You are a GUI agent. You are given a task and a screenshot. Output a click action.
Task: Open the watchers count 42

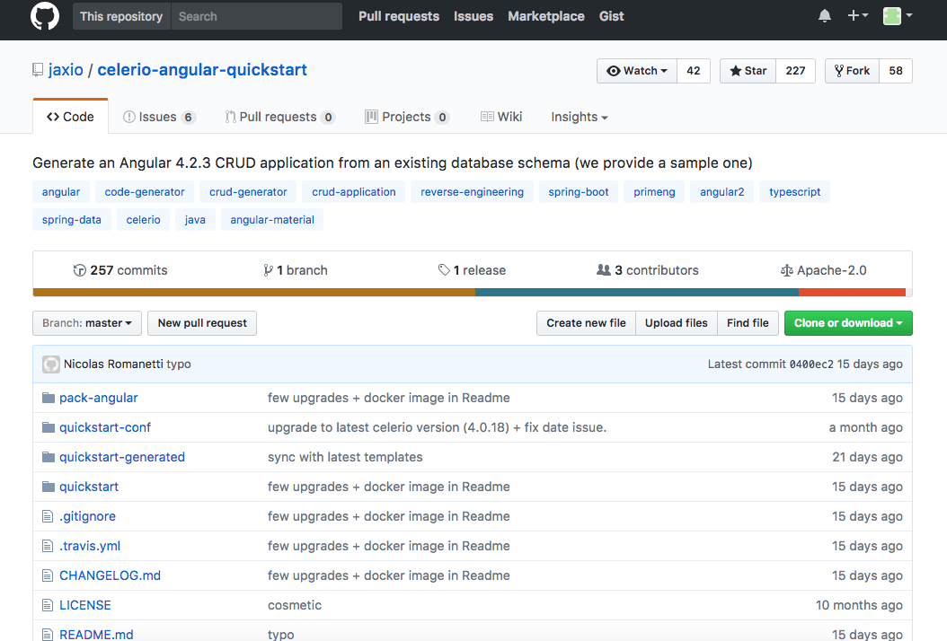[x=694, y=71]
